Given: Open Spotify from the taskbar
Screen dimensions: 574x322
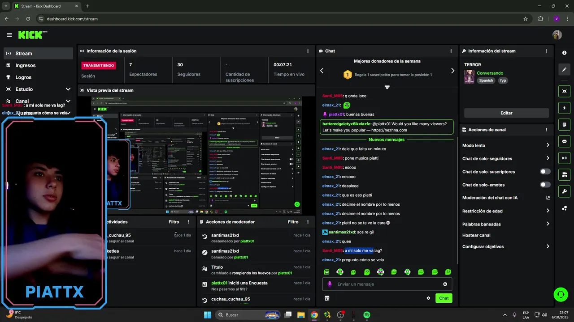Looking at the screenshot, I should pyautogui.click(x=366, y=315).
